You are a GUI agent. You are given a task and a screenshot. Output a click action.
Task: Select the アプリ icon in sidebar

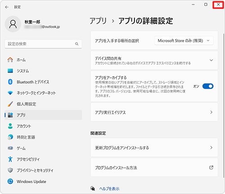10,115
